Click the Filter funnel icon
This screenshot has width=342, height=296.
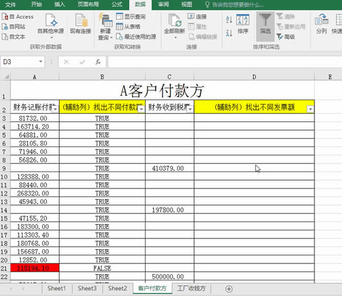click(265, 20)
